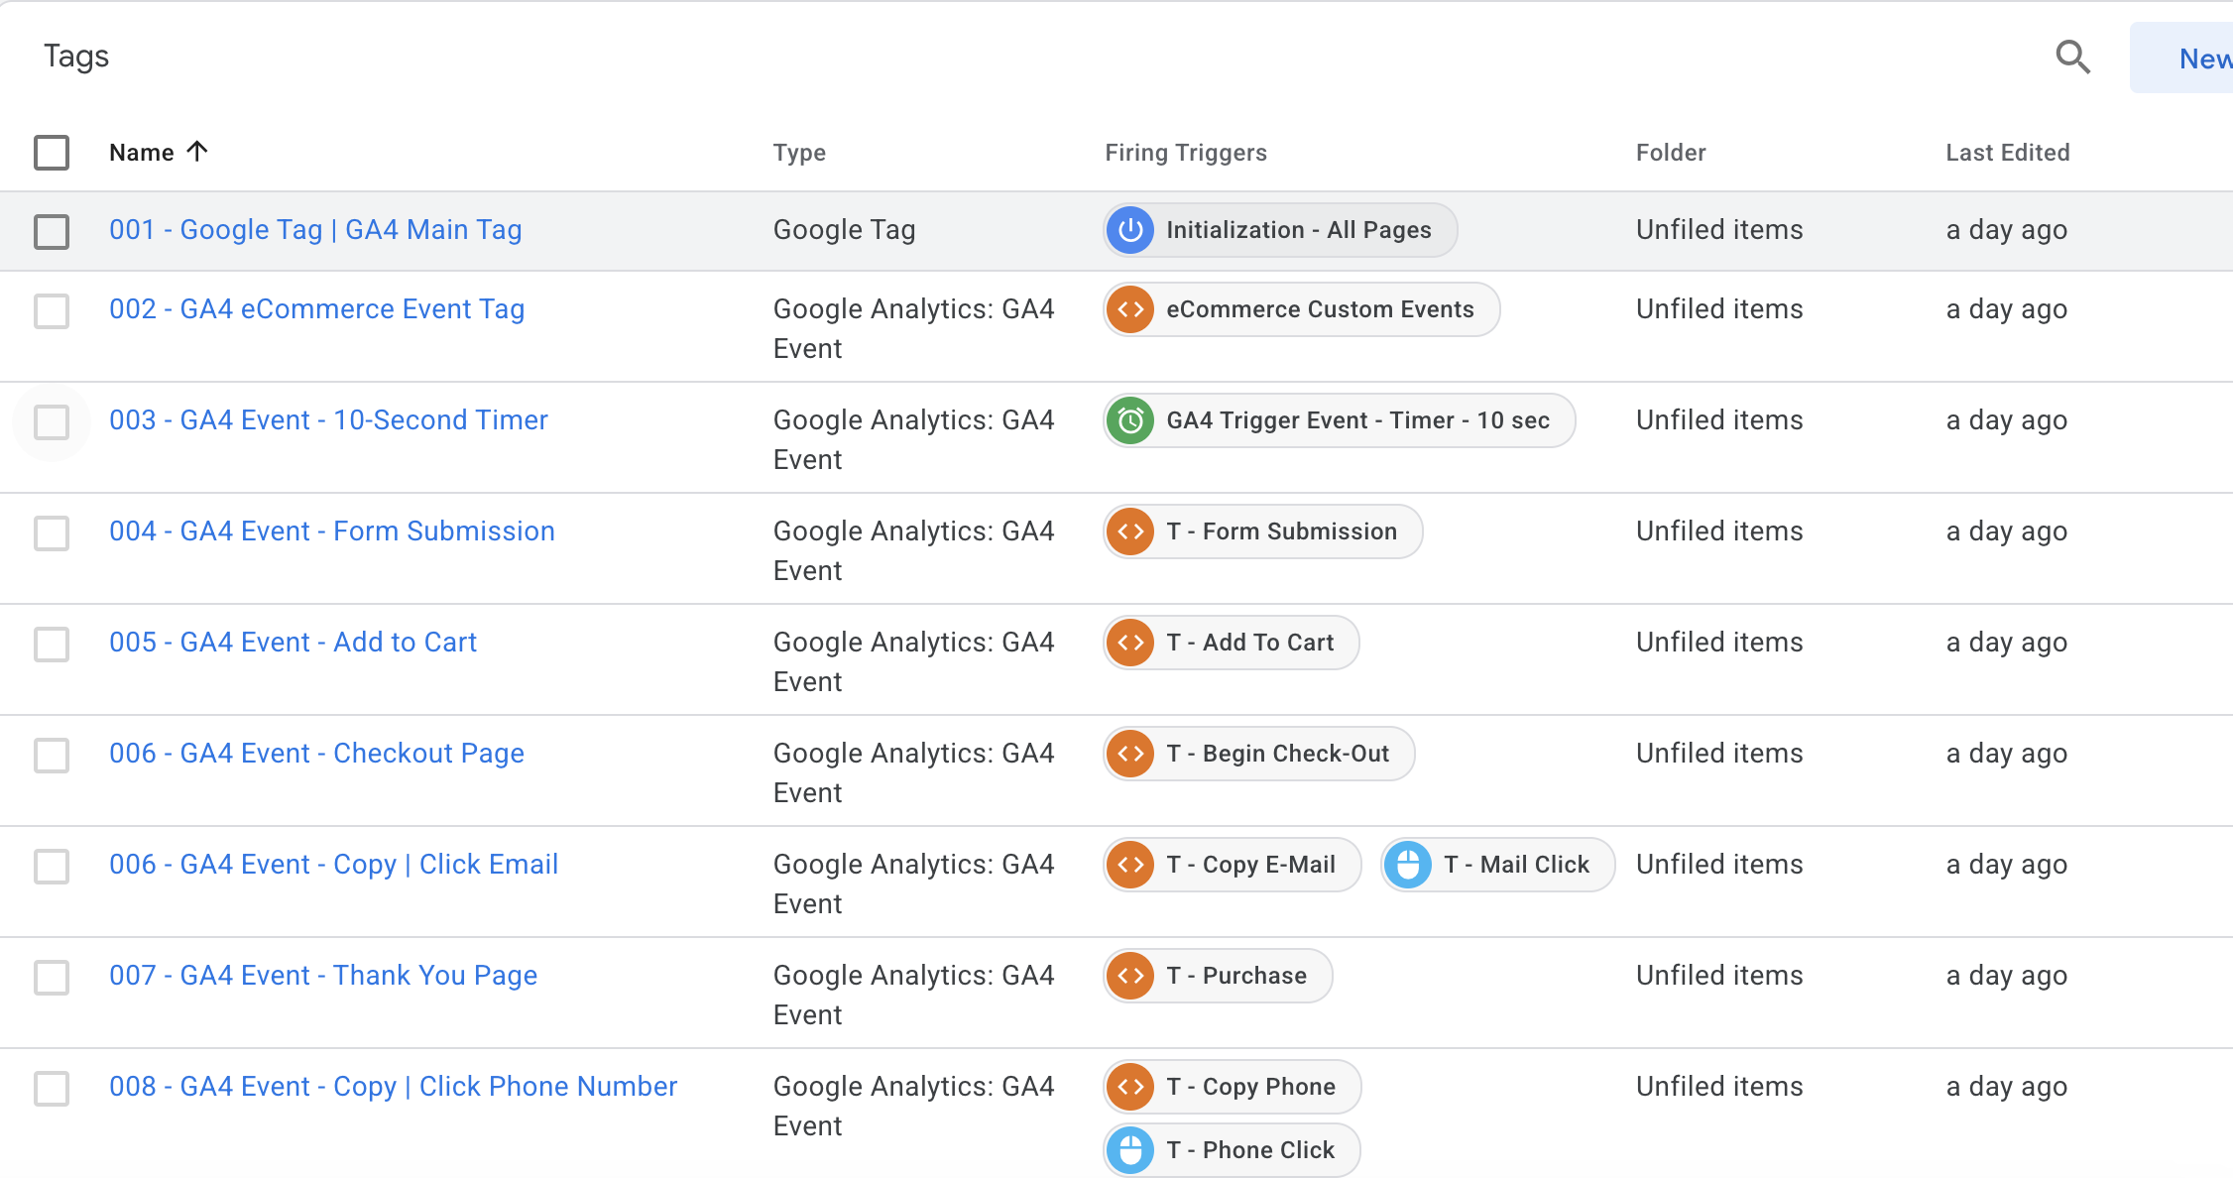
Task: Sort by the Type column header
Action: [799, 153]
